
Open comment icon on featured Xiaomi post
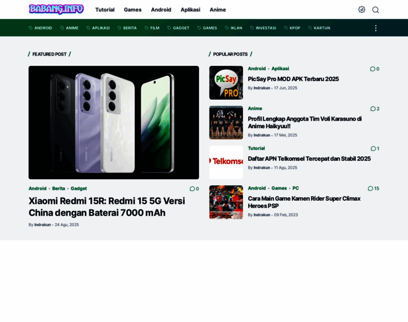[x=194, y=189]
